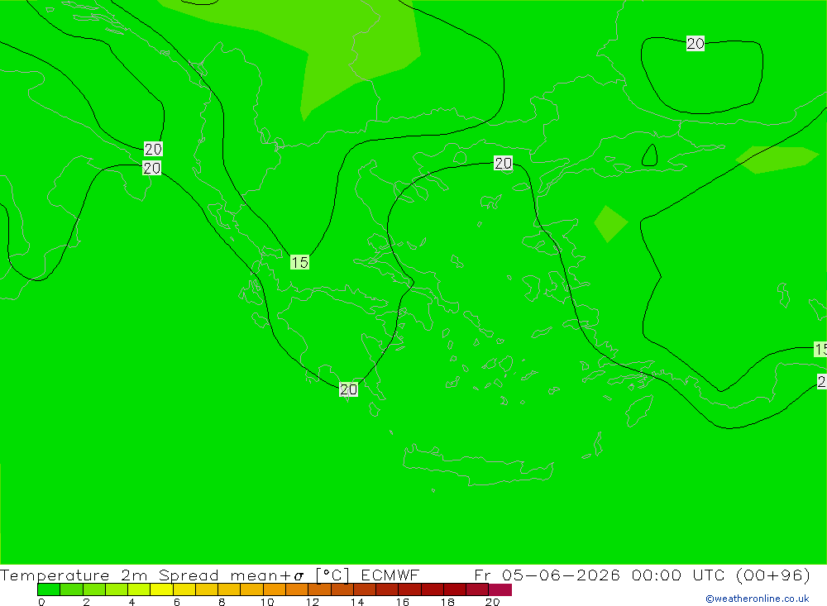827x606 pixels.
Task: Click the '15' contour label near map center
Action: [x=299, y=262]
